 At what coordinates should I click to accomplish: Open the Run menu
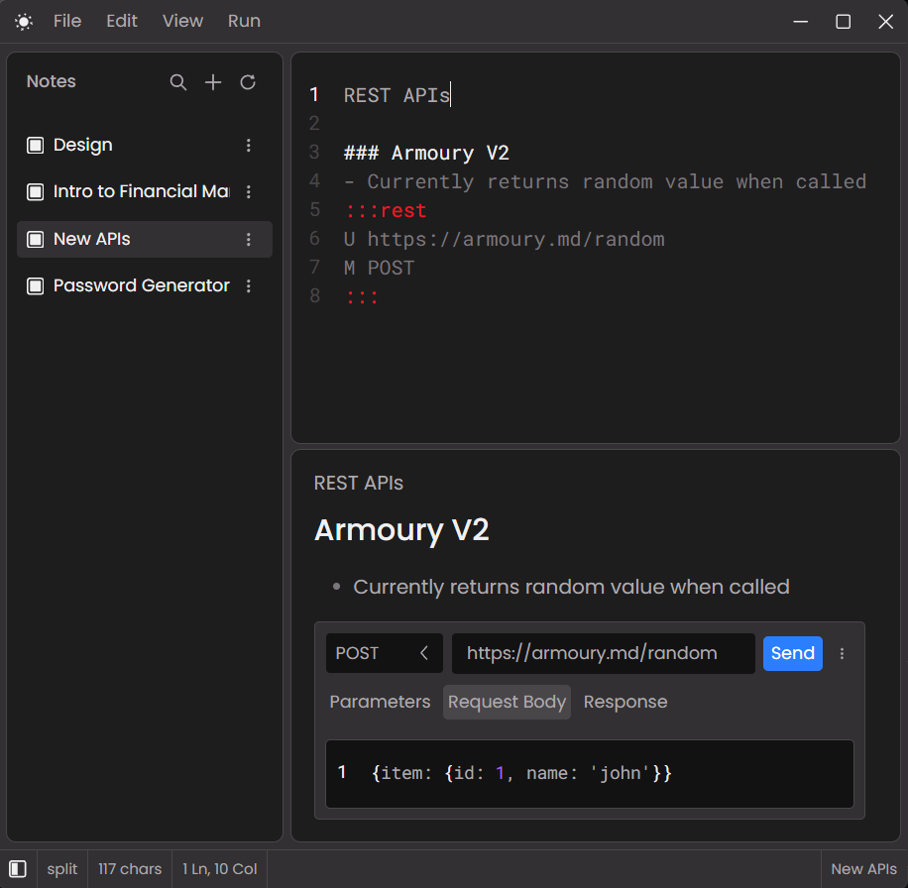(244, 21)
